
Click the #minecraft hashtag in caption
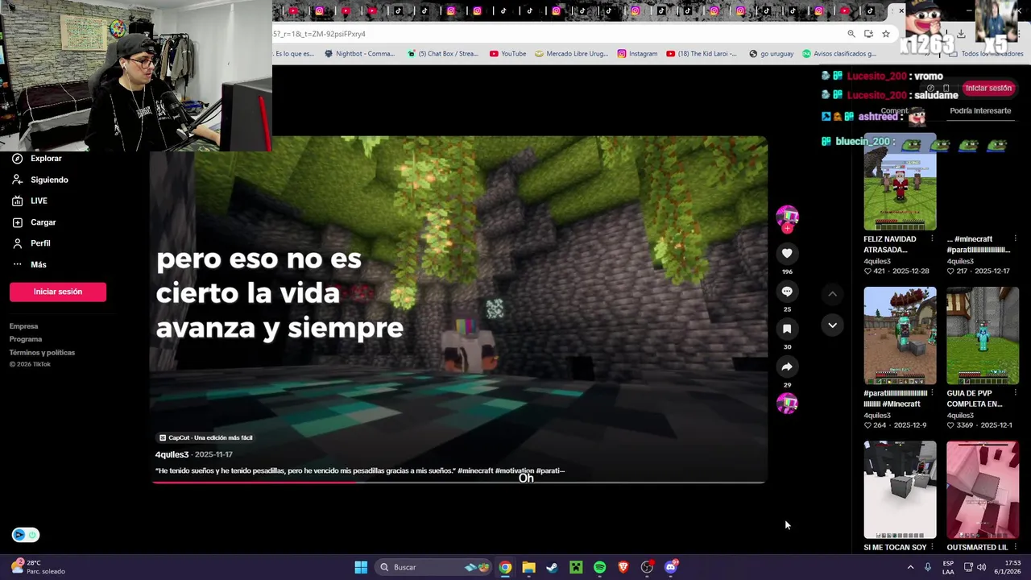pos(475,470)
